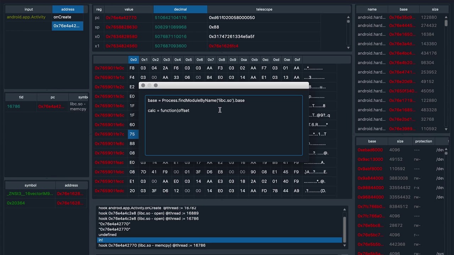The width and height of the screenshot is (454, 255).
Task: Click telescope value 0x76e1626fc4 for x1
Action: pos(223,46)
